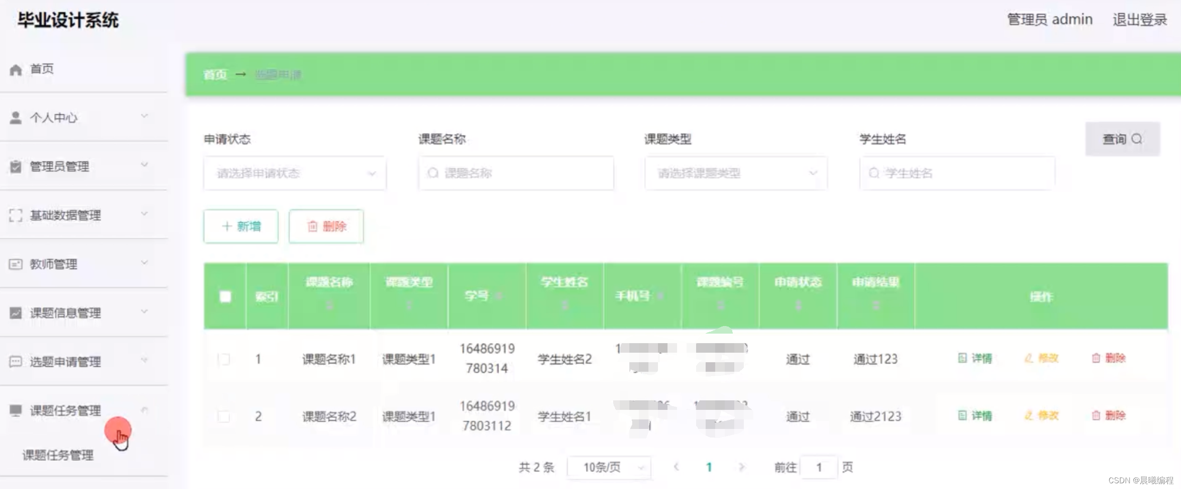
Task: Click the sort icon under 课题编号 header
Action: [x=720, y=305]
